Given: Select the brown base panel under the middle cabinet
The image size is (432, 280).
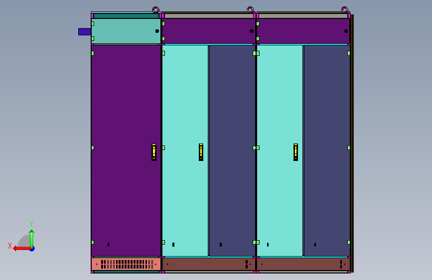Looking at the screenshot, I should point(209,264).
